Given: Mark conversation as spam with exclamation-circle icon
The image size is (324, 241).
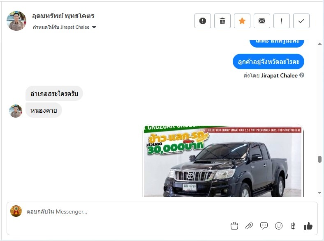Looking at the screenshot, I should coord(202,21).
